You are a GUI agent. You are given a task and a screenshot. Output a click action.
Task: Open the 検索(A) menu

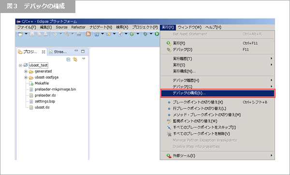(x=122, y=27)
